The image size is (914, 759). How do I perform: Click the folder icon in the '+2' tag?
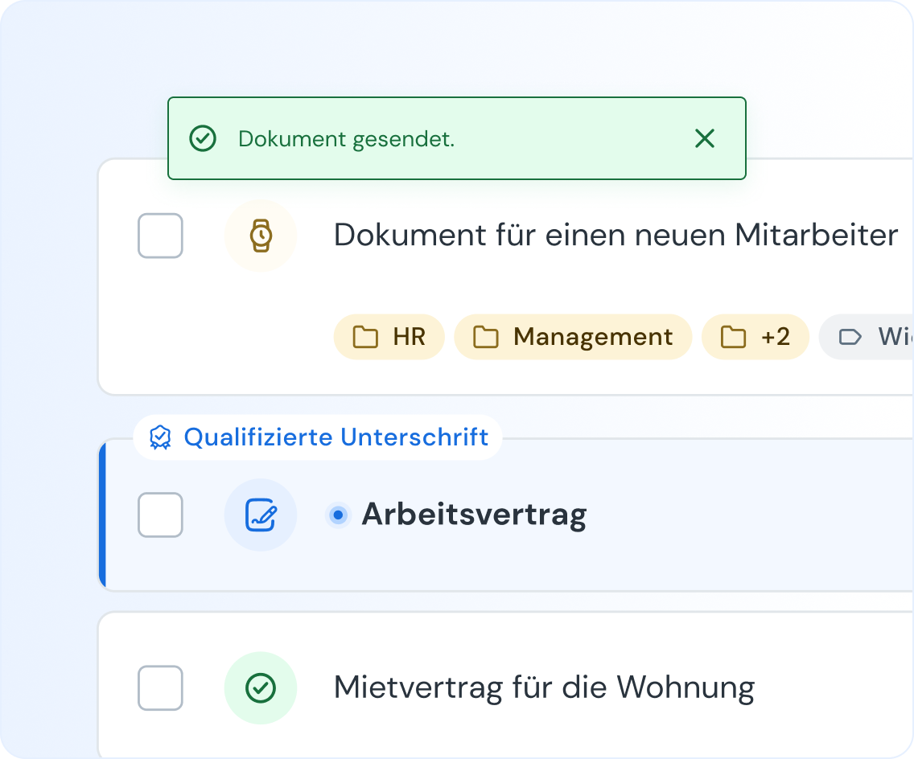[733, 337]
